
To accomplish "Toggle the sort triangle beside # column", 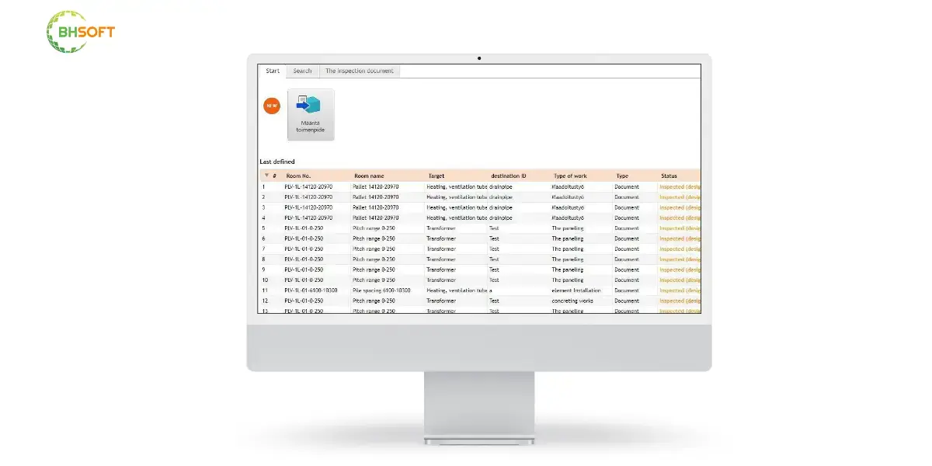I will (x=267, y=176).
